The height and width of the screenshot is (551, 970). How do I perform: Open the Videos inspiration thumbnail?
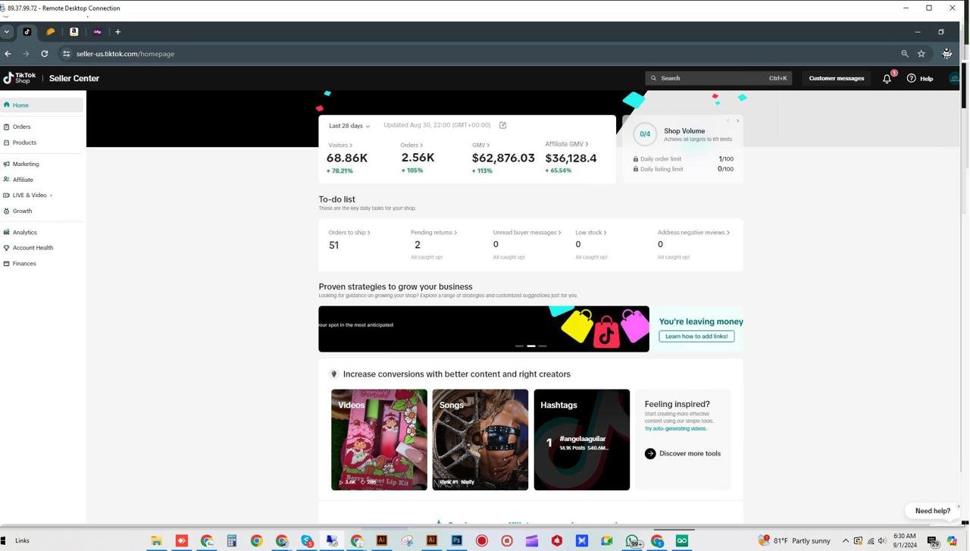coord(379,440)
